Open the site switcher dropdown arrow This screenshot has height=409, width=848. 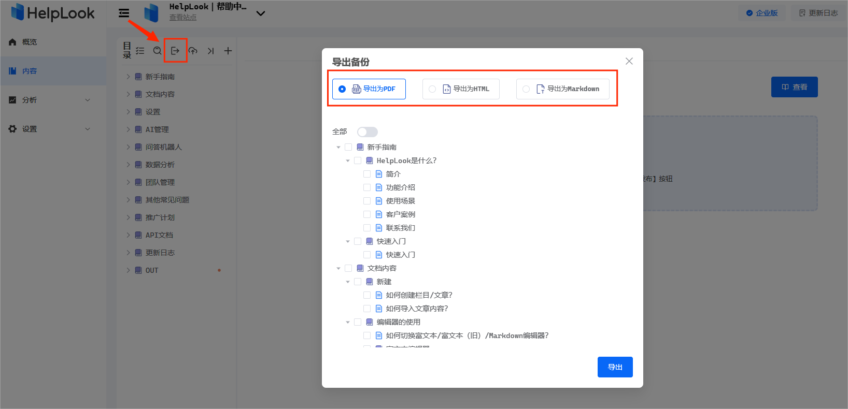(261, 13)
